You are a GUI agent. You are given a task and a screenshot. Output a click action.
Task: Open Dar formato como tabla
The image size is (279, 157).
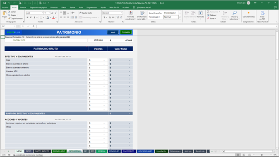[x=142, y=15]
